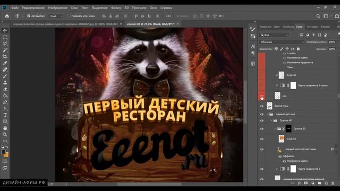Collapse the Группа 46 group arrow

pos(271,120)
